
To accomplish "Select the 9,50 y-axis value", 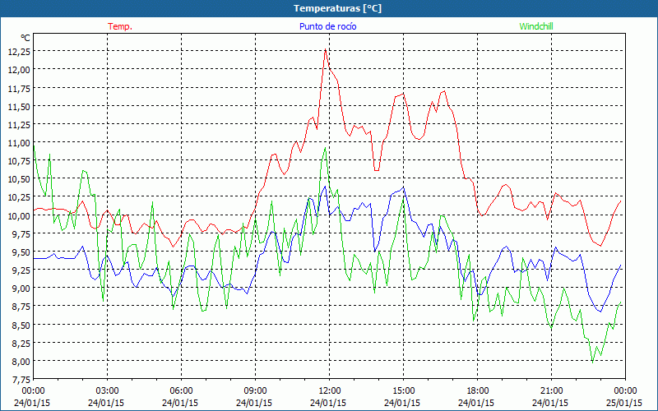I will click(21, 252).
